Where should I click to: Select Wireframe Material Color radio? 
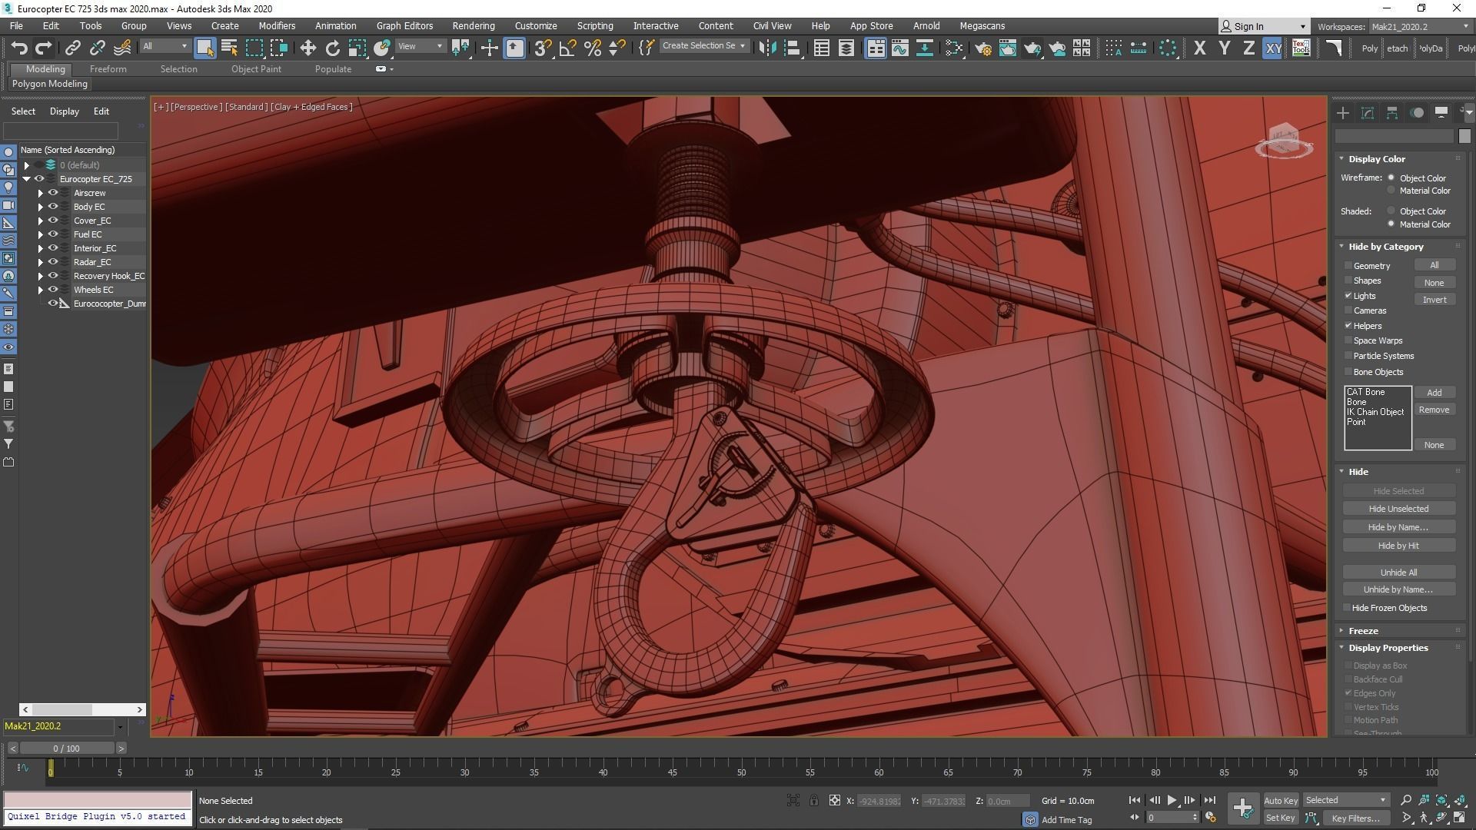pos(1391,191)
